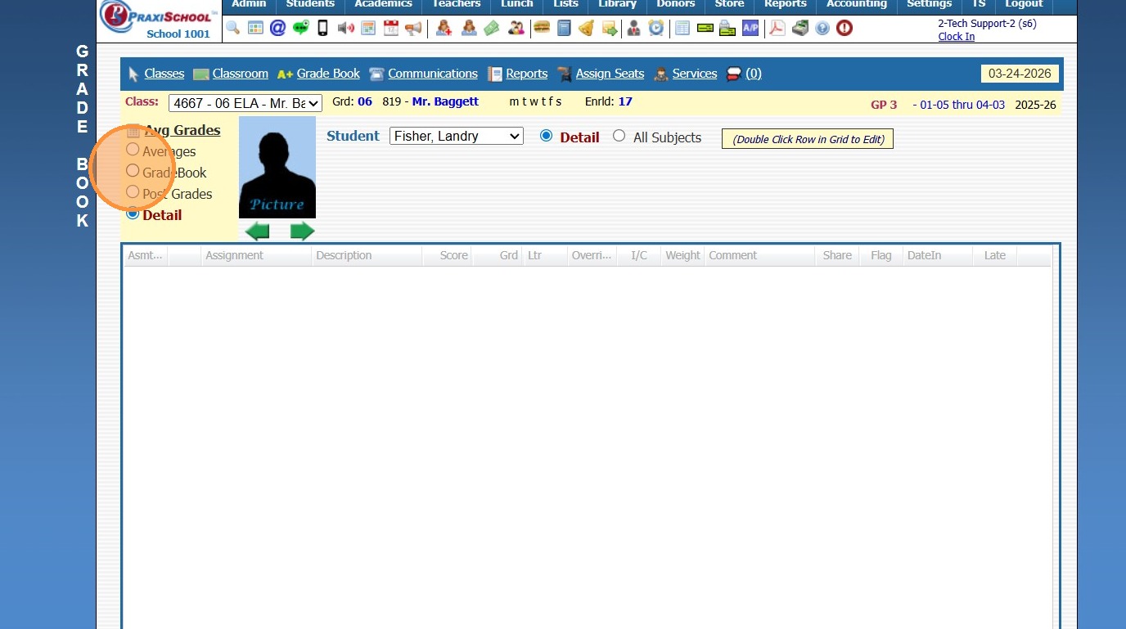Screen dimensions: 1126x629
Task: Click the blue book icon
Action: 564,28
